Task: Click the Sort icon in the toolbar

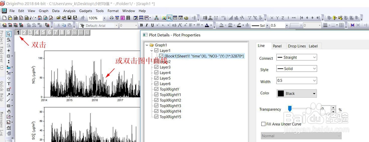Action: (x=216, y=18)
